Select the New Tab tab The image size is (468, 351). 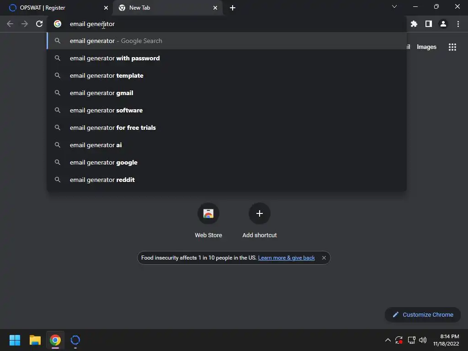coord(168,8)
